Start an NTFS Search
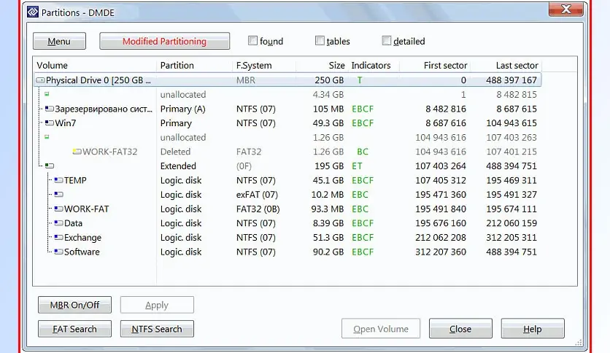Image resolution: width=610 pixels, height=353 pixels. tap(157, 329)
